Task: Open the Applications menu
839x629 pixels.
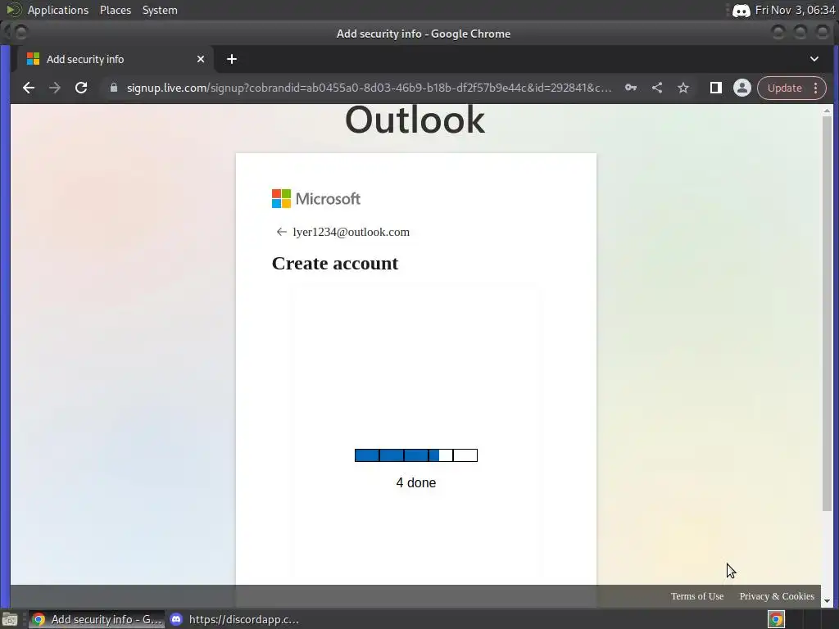Action: pyautogui.click(x=58, y=10)
